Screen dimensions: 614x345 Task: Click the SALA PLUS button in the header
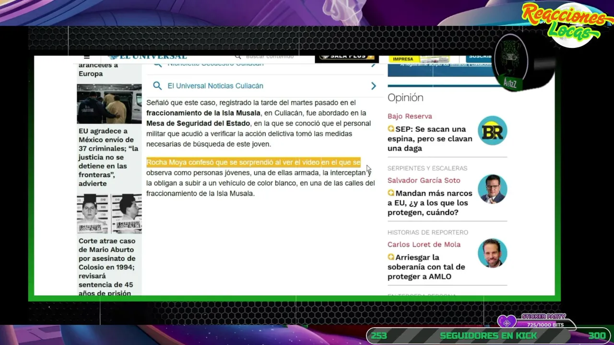click(347, 57)
